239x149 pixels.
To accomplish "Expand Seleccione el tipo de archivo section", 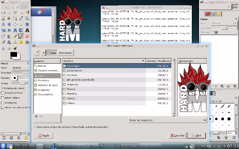I will [x=34, y=127].
